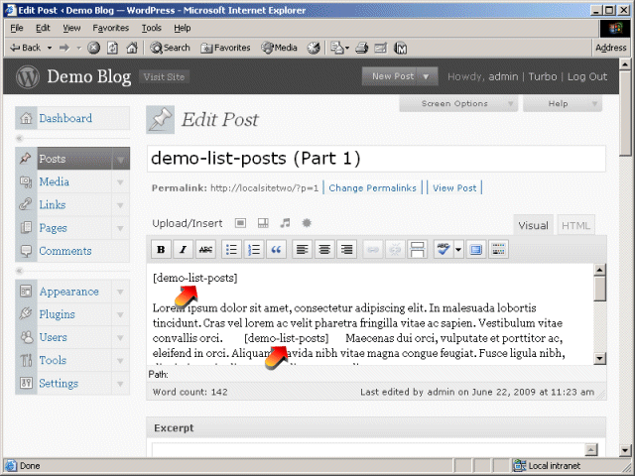Screen dimensions: 635x476
Task: Open the Edit menu
Action: coord(43,28)
